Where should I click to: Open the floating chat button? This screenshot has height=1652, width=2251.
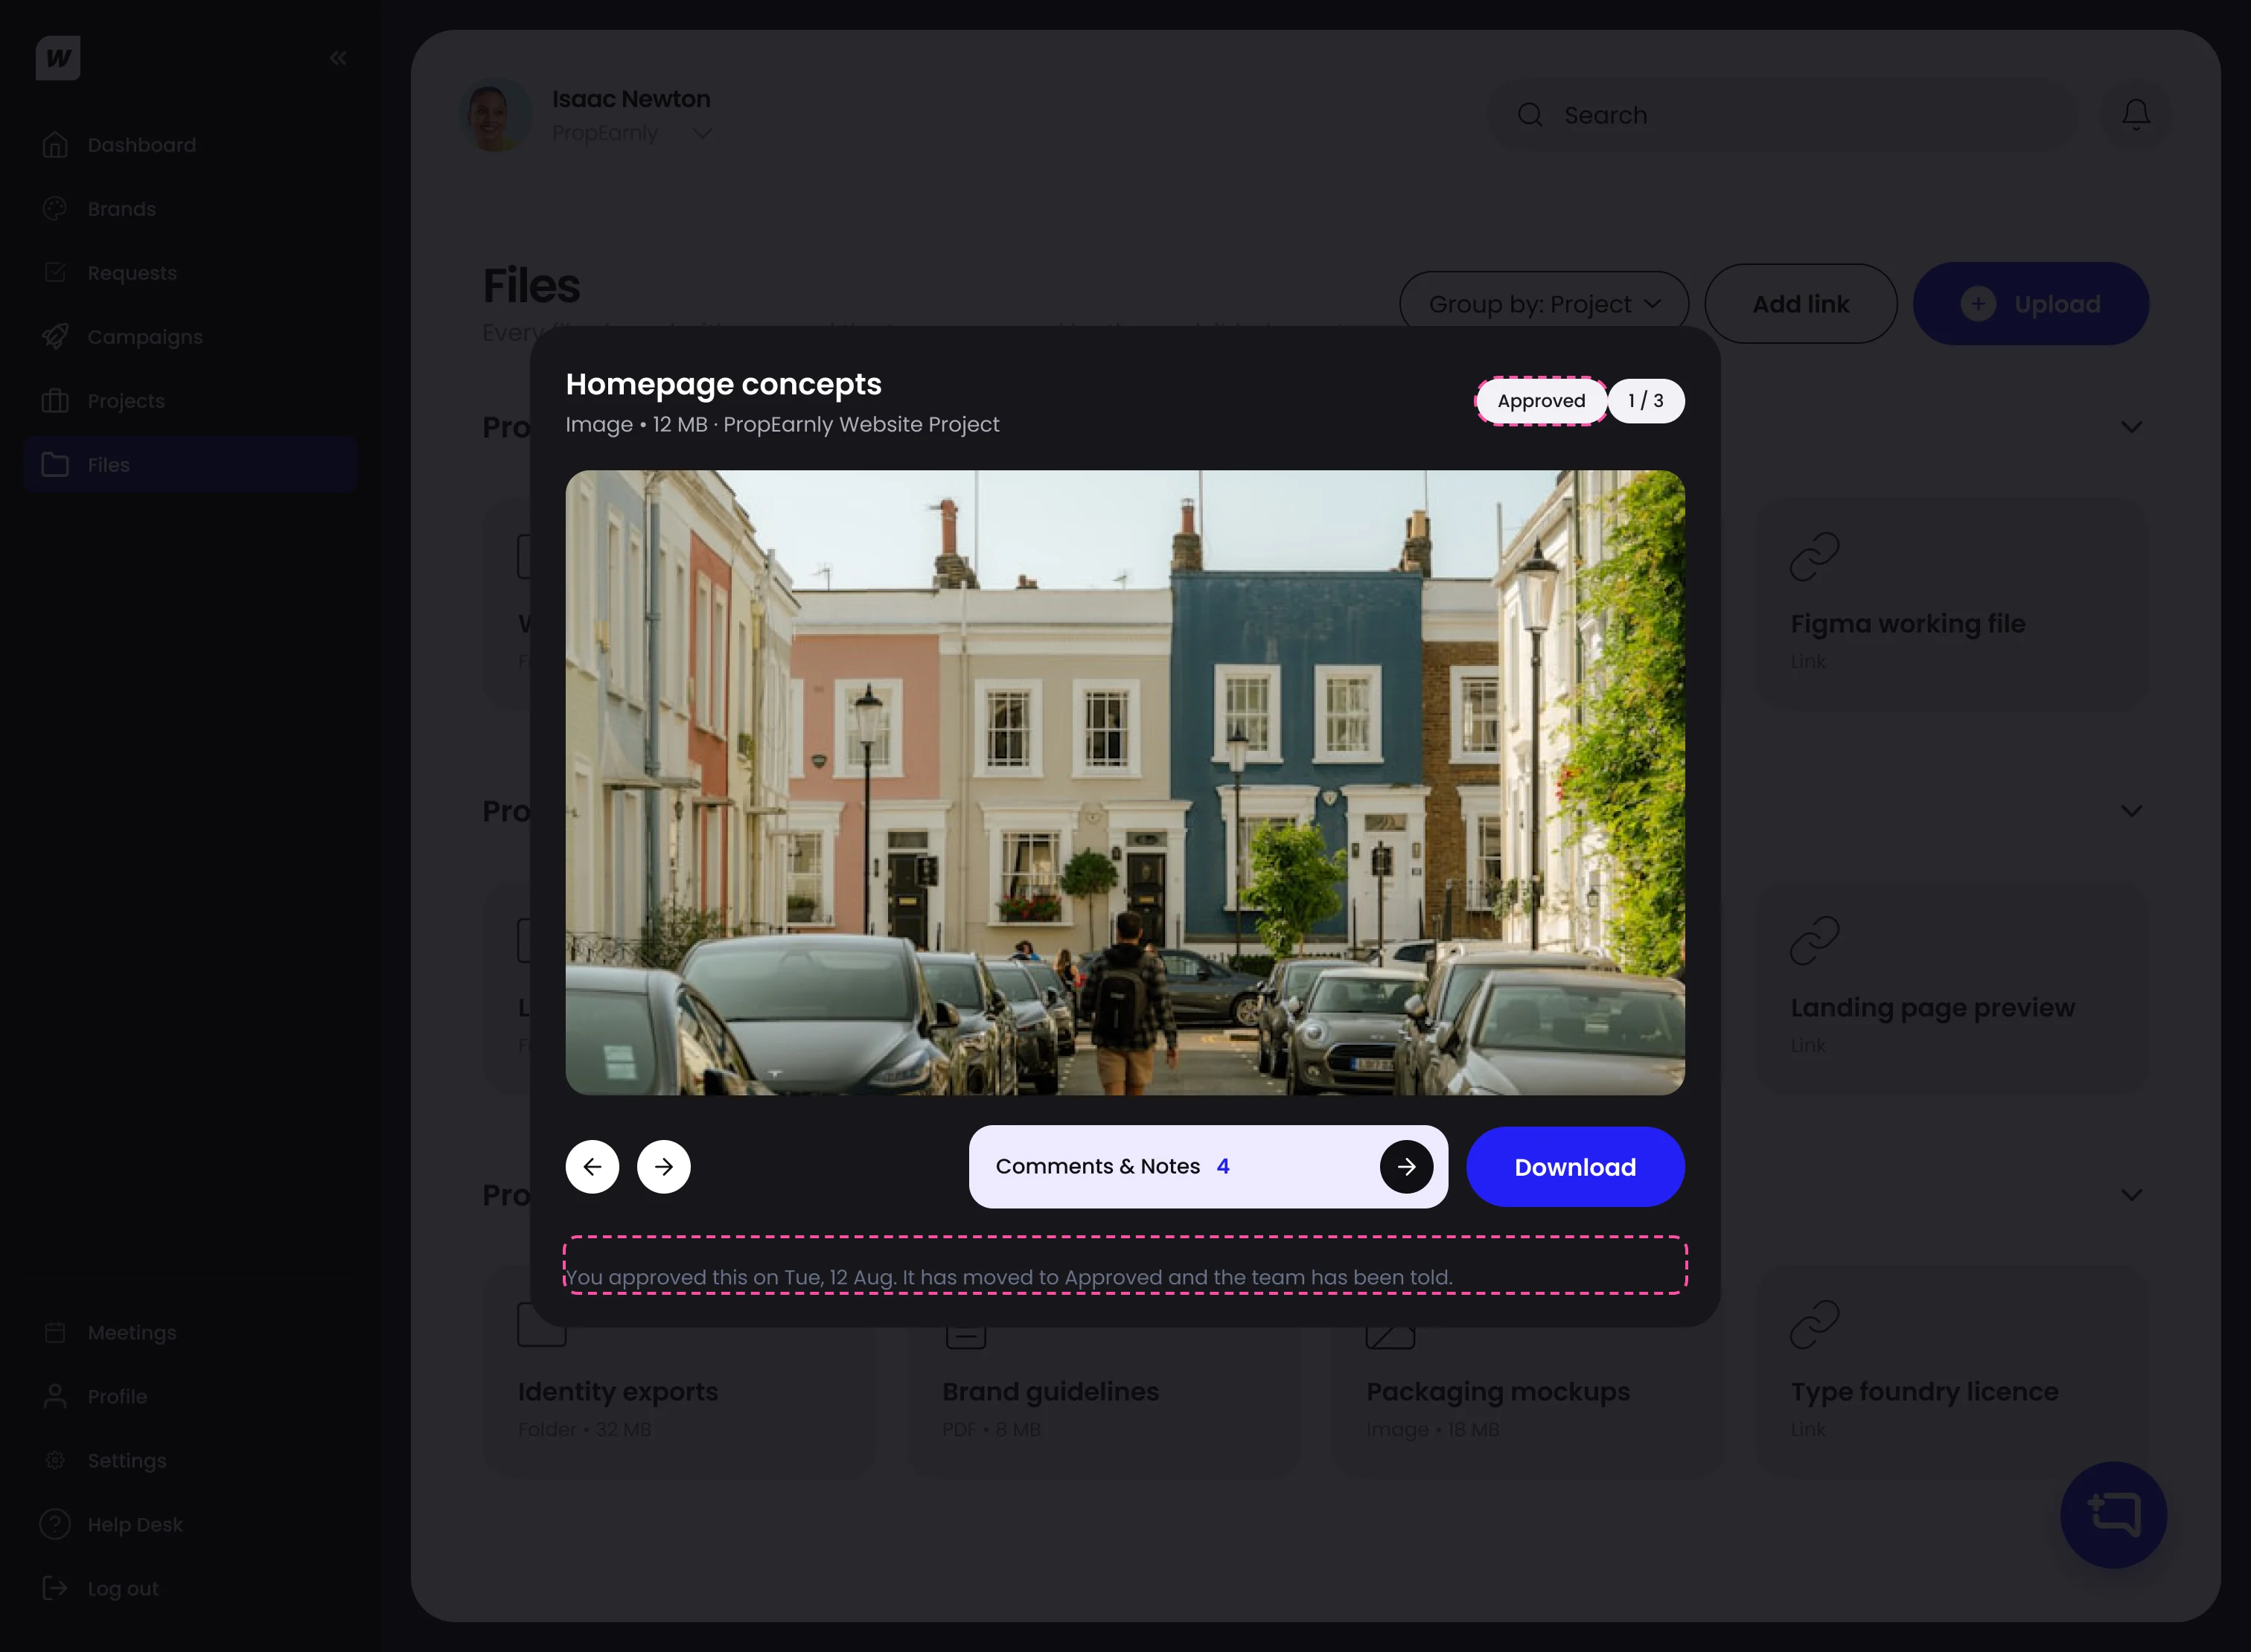pos(2114,1515)
